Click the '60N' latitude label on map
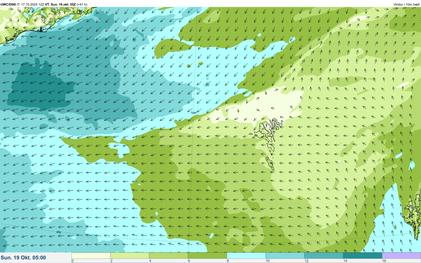421x263 pixels. point(59,232)
